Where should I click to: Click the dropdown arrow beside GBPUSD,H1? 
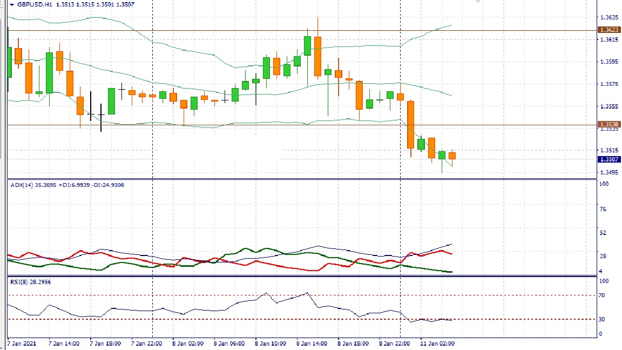(x=11, y=4)
